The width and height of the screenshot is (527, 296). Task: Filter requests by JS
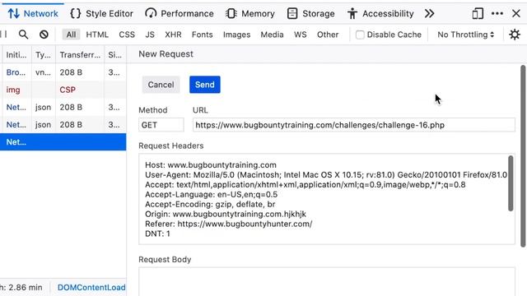coord(150,35)
